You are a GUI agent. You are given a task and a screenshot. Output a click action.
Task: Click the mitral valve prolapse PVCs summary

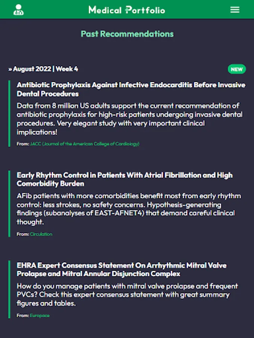(x=123, y=294)
